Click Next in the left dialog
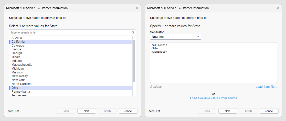Viewport: 286px width, 121px height. [87, 111]
